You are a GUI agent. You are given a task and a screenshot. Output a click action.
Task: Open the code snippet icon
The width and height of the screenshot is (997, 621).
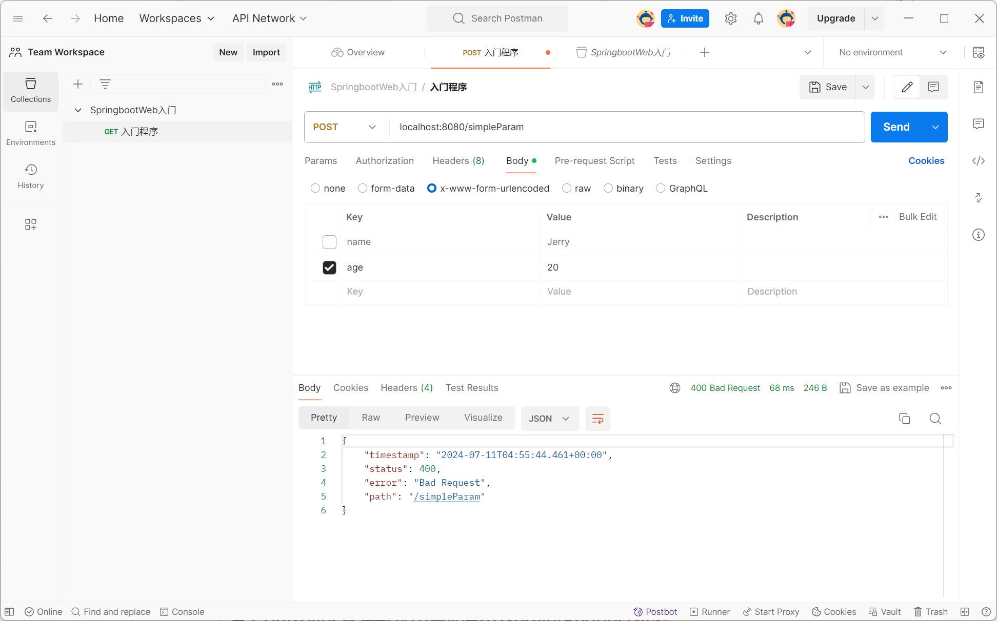click(x=979, y=161)
